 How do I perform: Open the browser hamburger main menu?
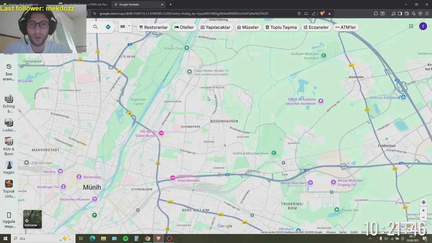[427, 13]
